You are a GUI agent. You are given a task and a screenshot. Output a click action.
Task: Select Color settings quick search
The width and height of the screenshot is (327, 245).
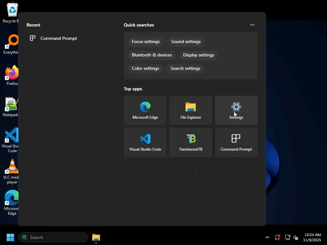click(145, 68)
